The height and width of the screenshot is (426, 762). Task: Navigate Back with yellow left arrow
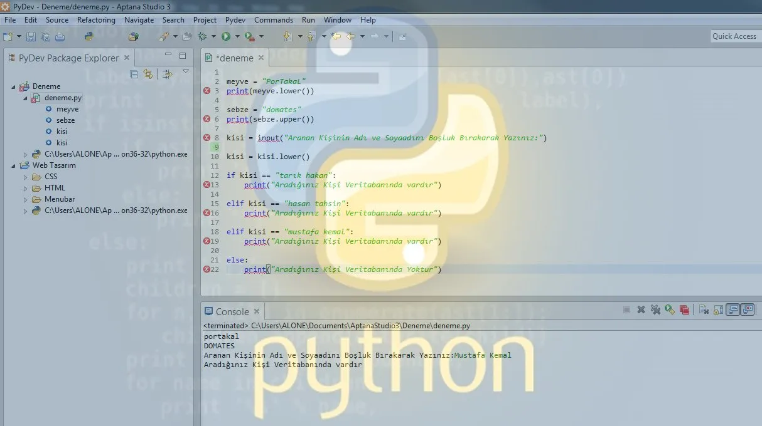click(x=351, y=36)
